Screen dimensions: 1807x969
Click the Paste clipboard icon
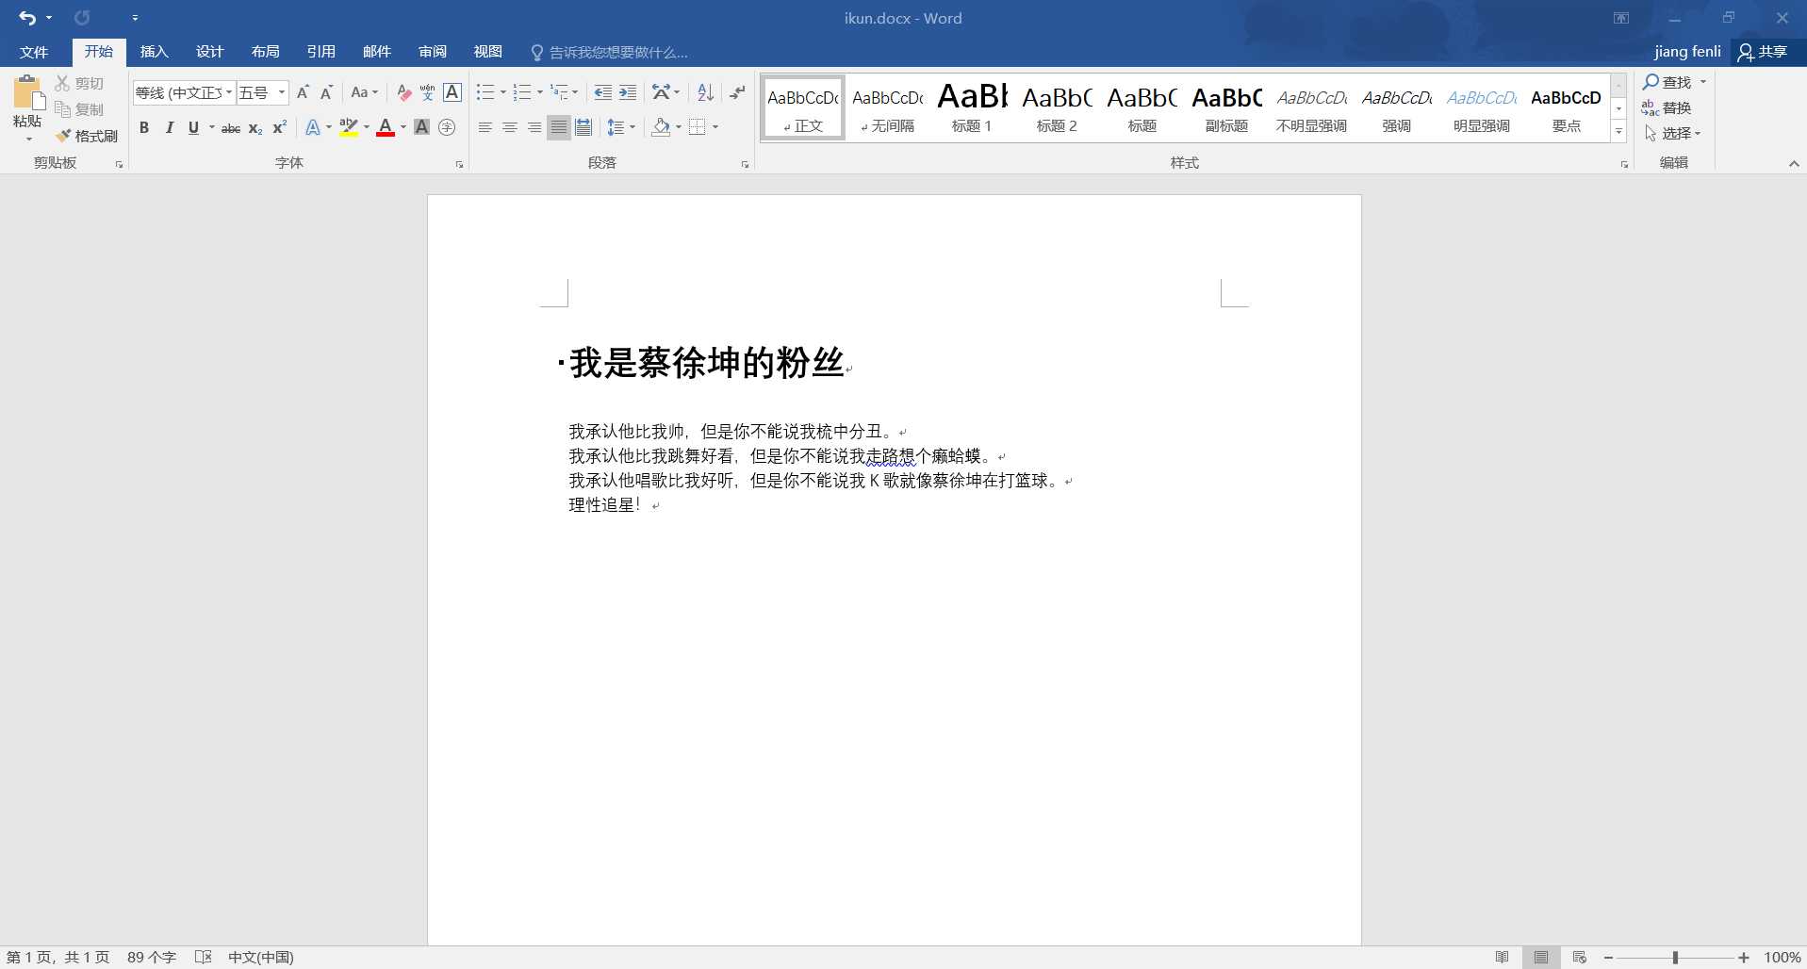click(x=27, y=94)
